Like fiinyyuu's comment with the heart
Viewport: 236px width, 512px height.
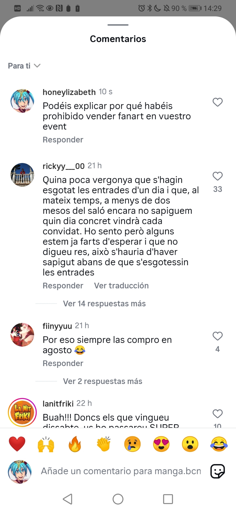pyautogui.click(x=218, y=336)
